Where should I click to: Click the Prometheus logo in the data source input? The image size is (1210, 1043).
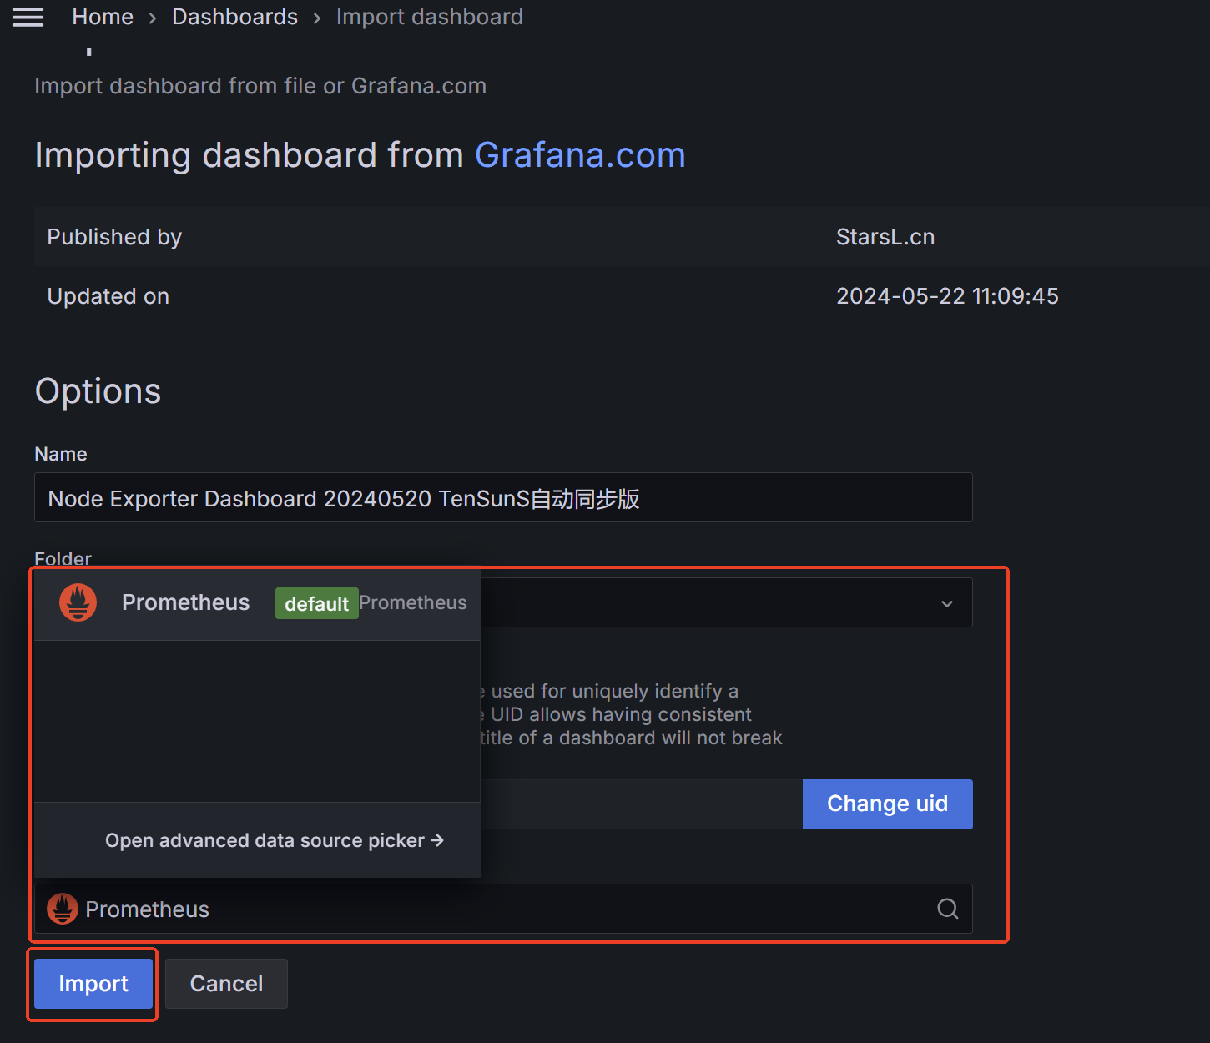[x=63, y=909]
